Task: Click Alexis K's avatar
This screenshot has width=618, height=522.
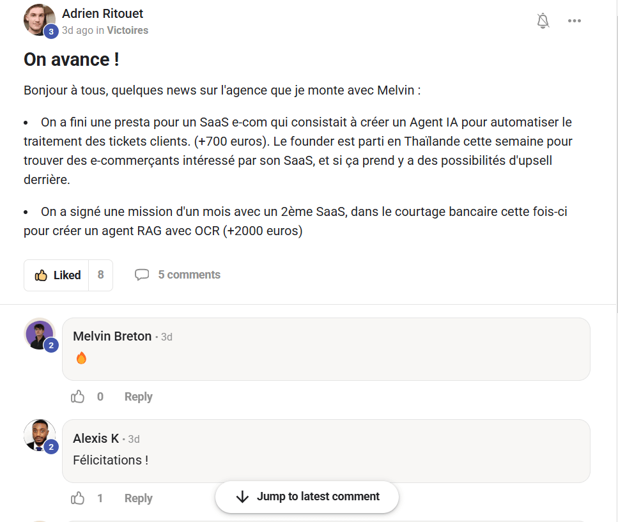Action: (x=39, y=434)
